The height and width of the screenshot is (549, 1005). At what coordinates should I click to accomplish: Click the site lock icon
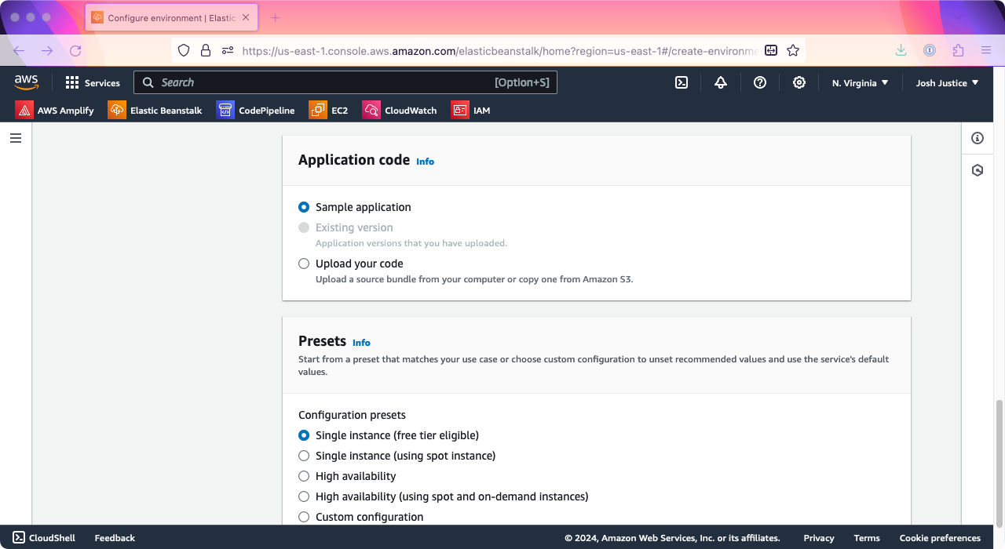206,50
